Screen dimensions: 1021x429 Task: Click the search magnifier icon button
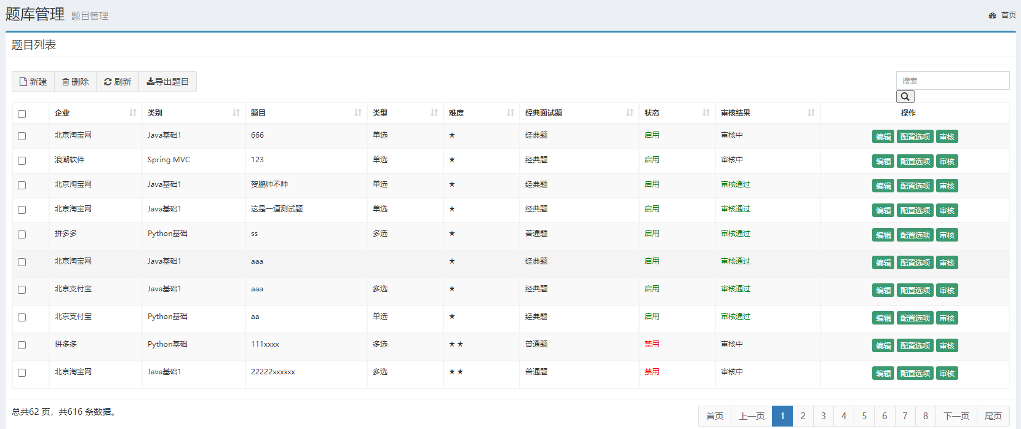click(905, 96)
